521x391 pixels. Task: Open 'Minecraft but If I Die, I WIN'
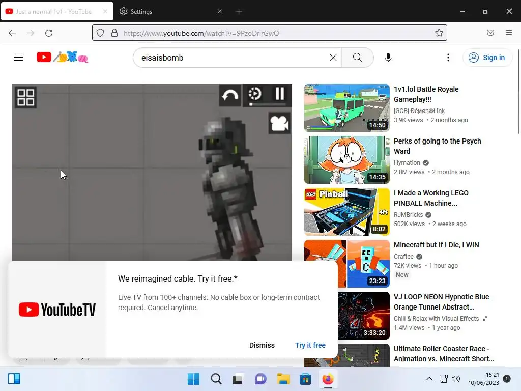click(436, 245)
